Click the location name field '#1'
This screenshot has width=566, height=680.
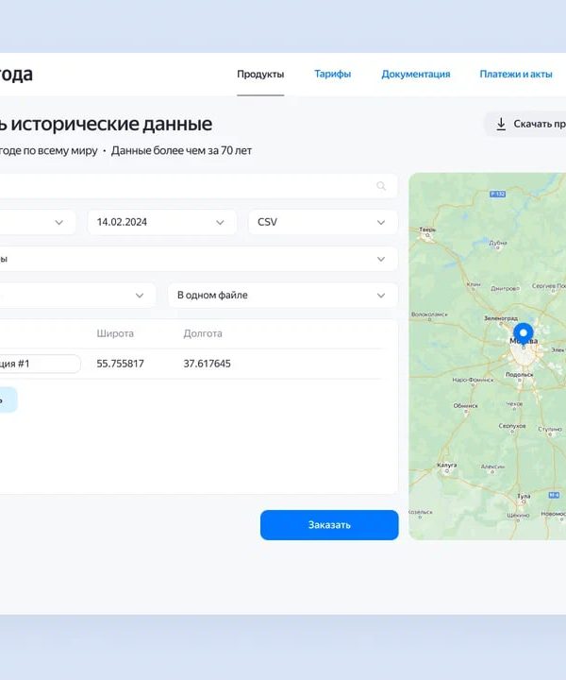point(38,364)
